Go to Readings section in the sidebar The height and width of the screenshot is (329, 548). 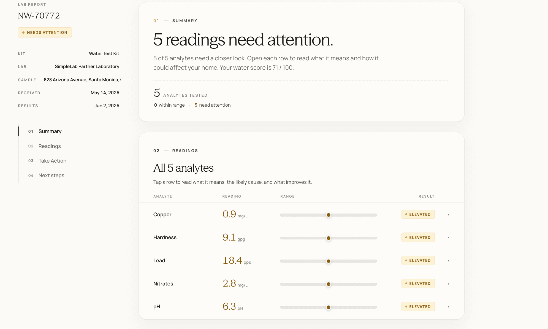[x=45, y=146]
